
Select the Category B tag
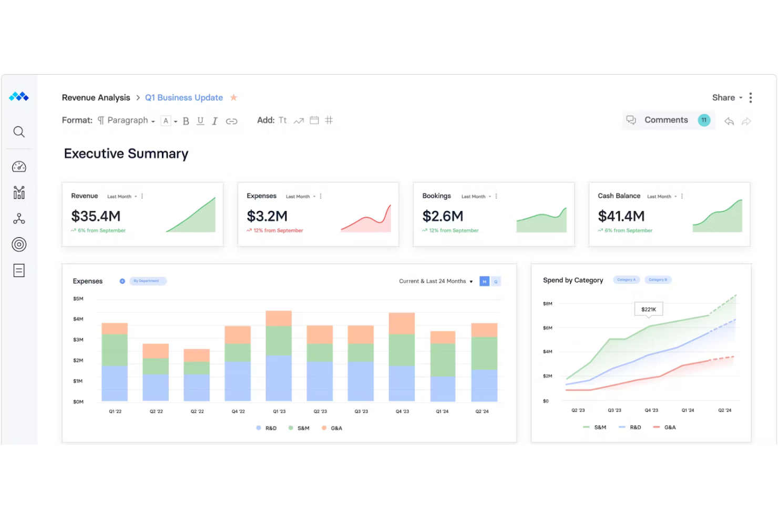(x=658, y=280)
